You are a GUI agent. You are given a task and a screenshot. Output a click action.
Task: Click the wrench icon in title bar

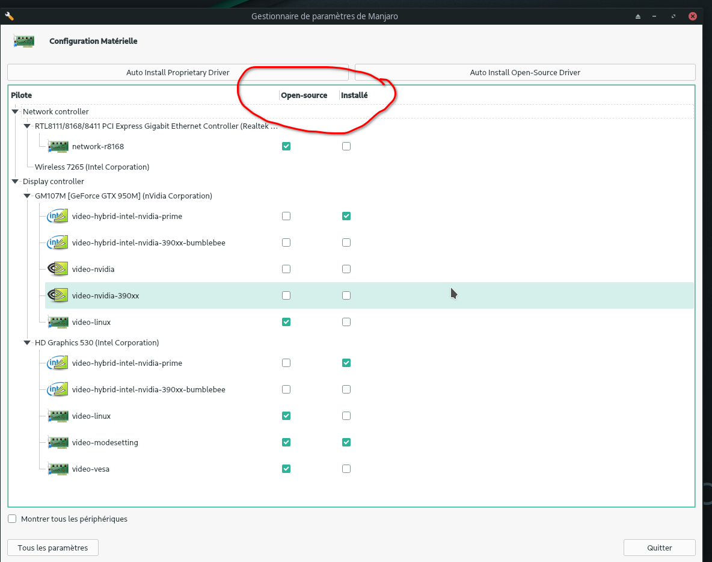coord(9,16)
